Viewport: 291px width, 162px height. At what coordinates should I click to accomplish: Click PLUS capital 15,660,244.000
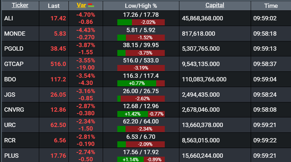coord(203,156)
